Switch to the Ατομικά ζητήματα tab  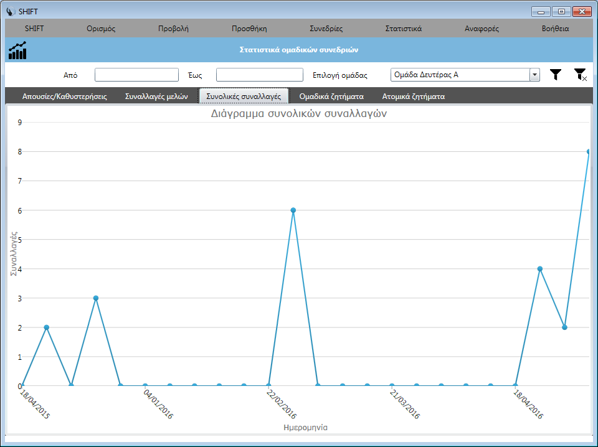point(414,96)
